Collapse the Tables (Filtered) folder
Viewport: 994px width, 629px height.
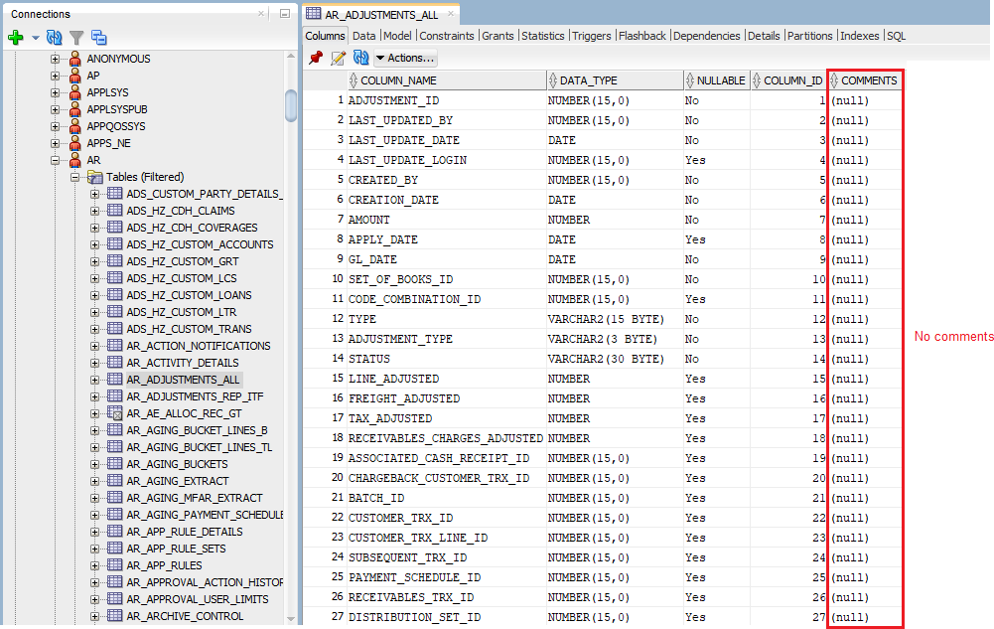point(74,177)
